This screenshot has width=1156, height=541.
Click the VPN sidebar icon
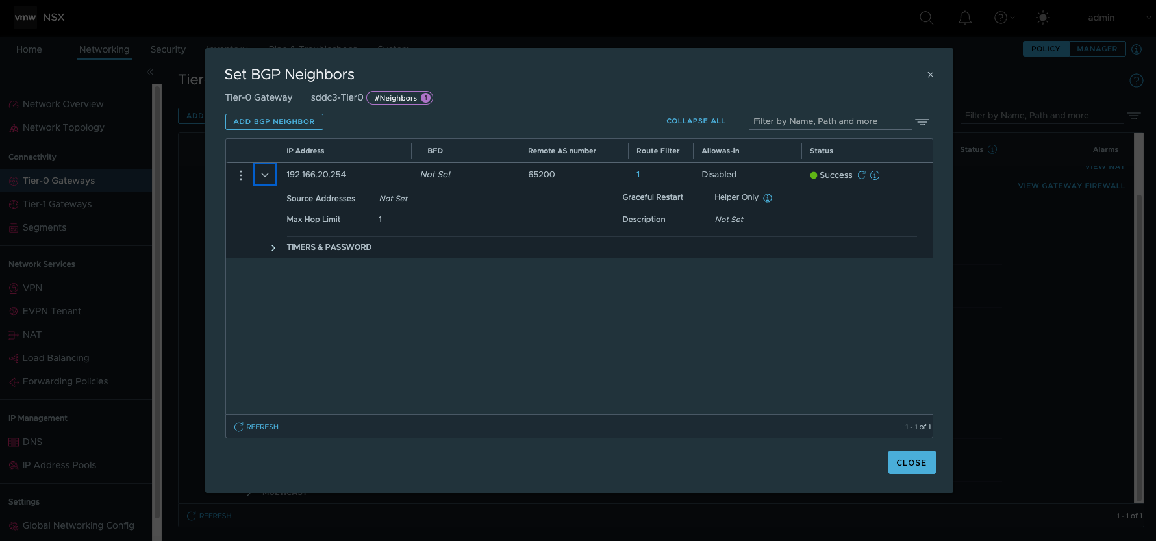(x=14, y=288)
